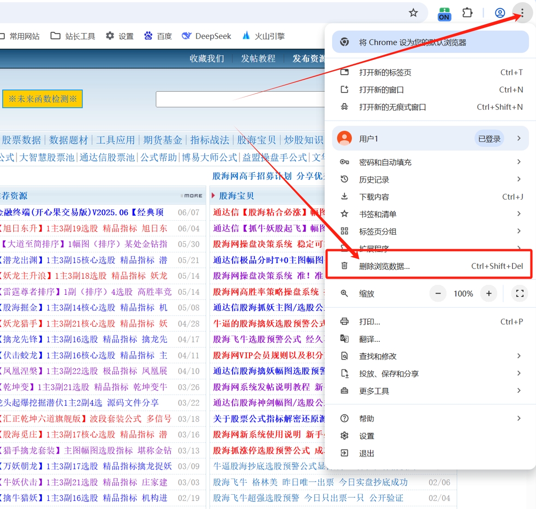
Task: Click the incognito window icon
Action: pos(345,107)
